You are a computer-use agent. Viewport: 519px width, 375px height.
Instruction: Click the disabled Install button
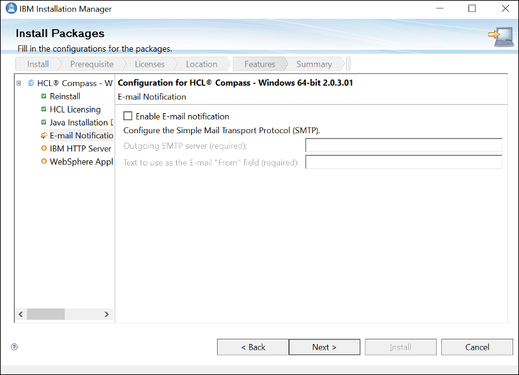coord(400,347)
